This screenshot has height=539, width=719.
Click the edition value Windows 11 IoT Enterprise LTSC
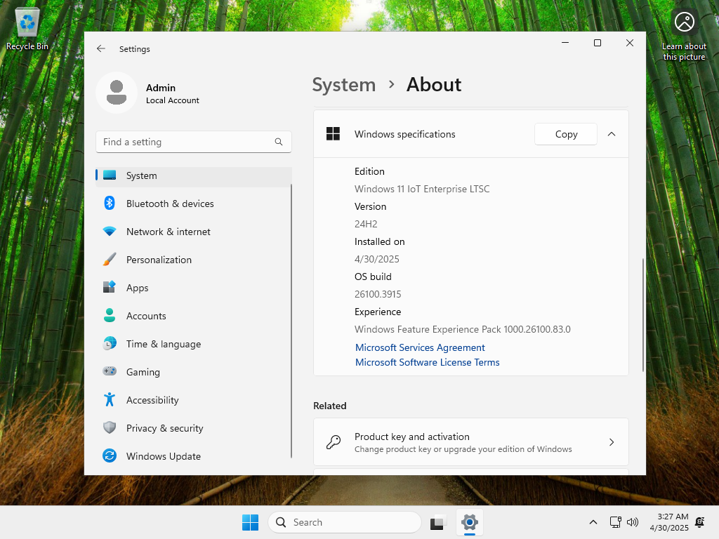tap(422, 189)
